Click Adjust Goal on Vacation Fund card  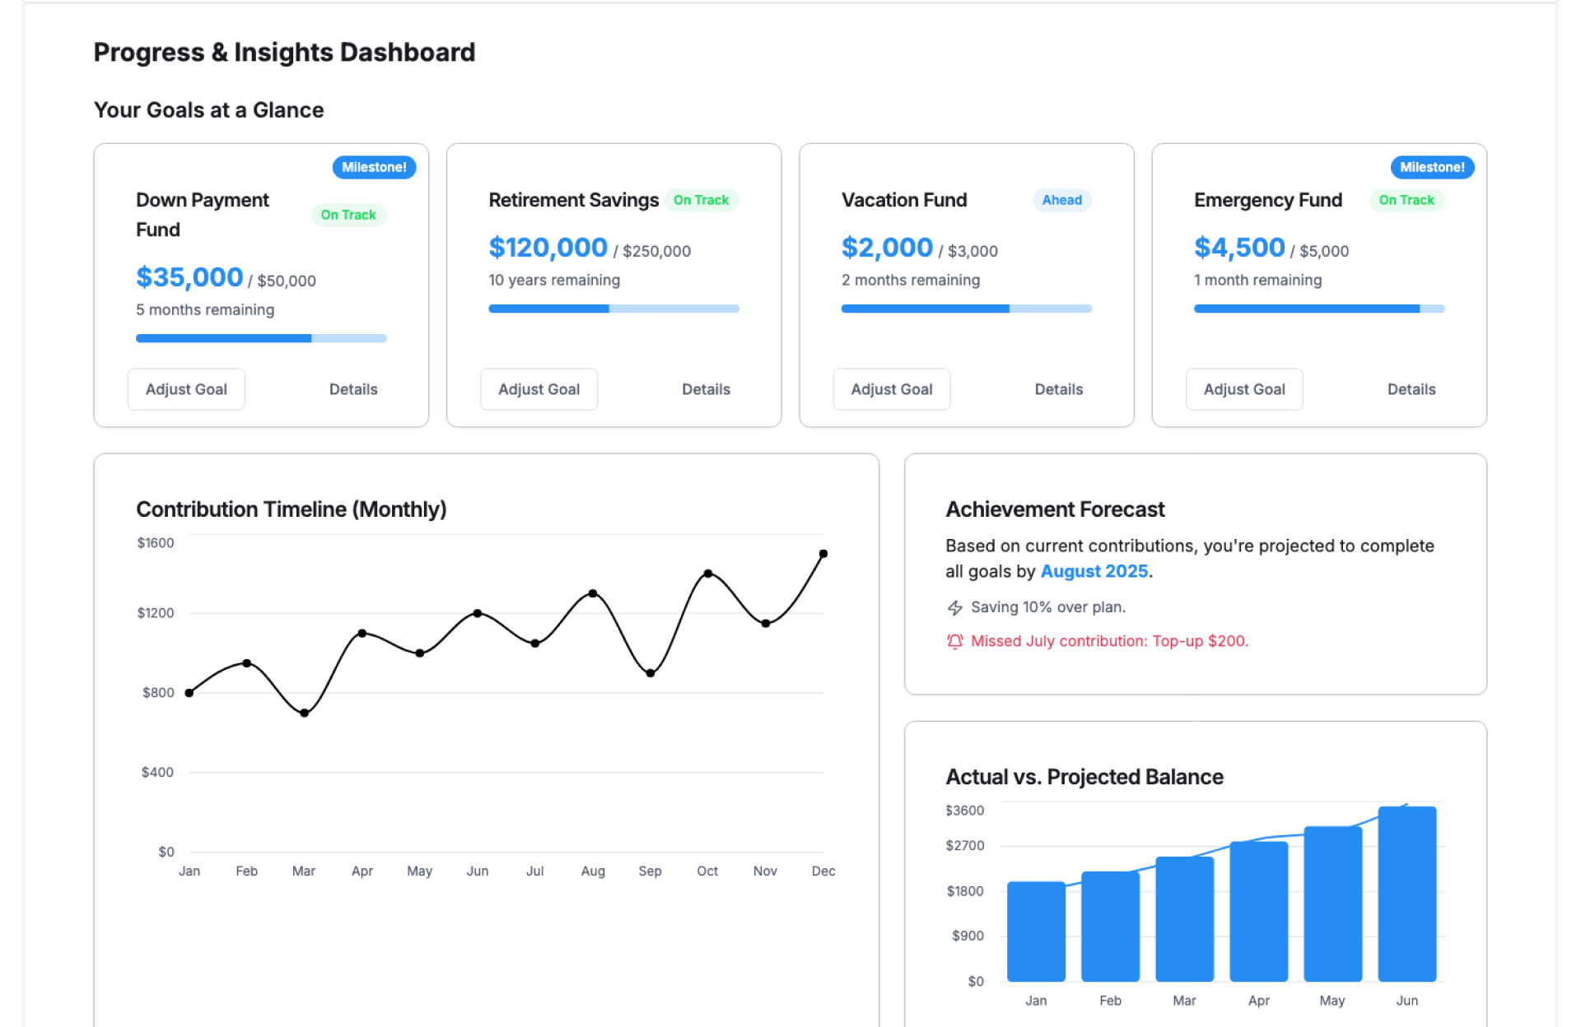(x=891, y=389)
